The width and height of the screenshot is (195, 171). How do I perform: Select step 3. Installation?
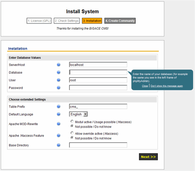point(92,21)
